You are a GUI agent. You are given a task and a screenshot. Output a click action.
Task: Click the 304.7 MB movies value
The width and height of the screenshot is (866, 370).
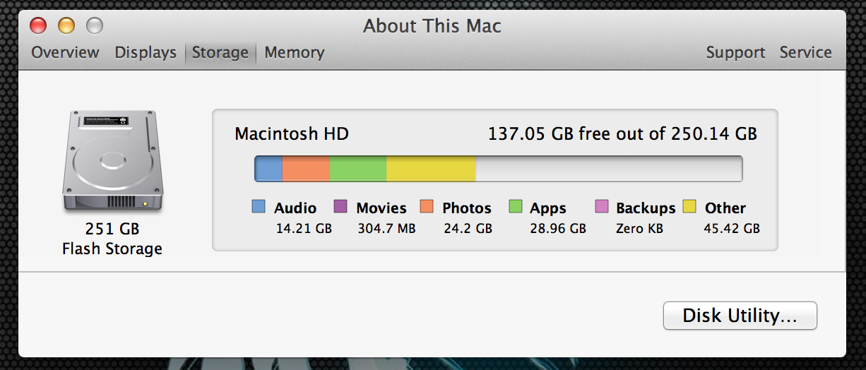point(386,229)
